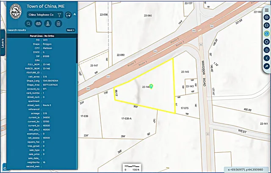Click the share arrow icon
Screen dimensions: 271x173
click(x=267, y=66)
